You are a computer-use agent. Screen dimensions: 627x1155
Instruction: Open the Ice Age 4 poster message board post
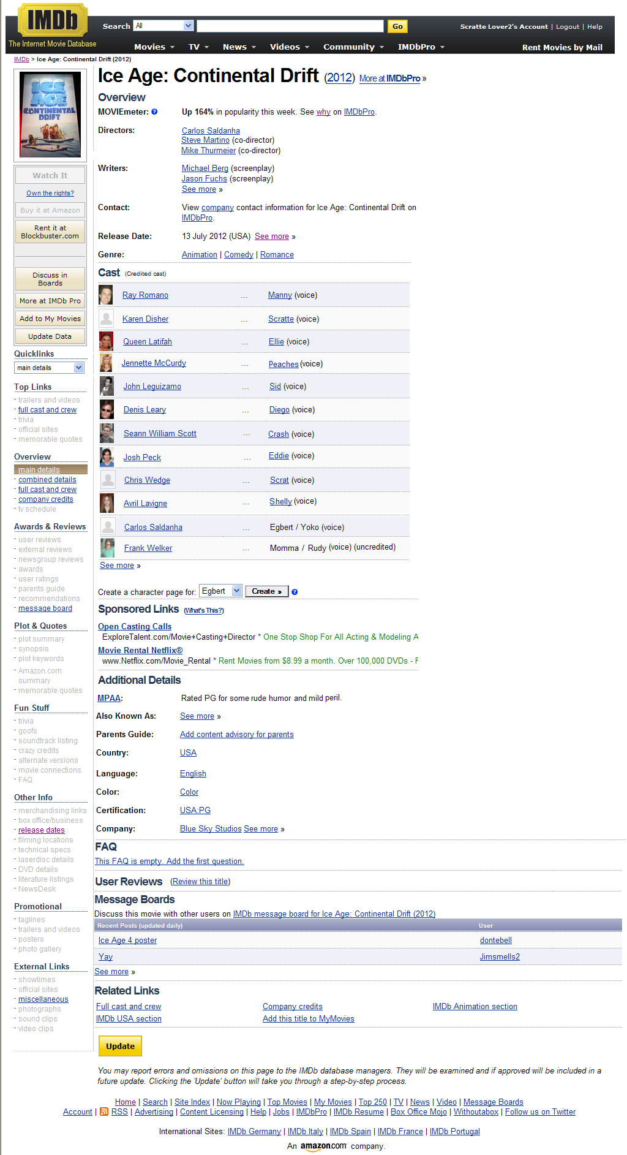pyautogui.click(x=127, y=941)
